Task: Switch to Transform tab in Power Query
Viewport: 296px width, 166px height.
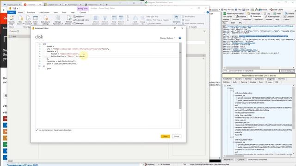Action: click(31, 12)
